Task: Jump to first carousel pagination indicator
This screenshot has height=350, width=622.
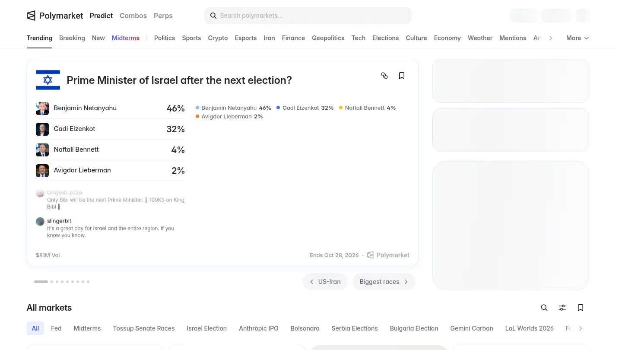Action: click(x=41, y=282)
